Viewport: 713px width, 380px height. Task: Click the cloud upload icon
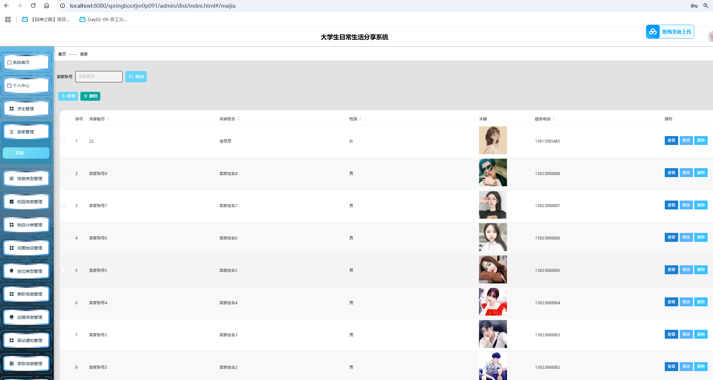pyautogui.click(x=653, y=32)
